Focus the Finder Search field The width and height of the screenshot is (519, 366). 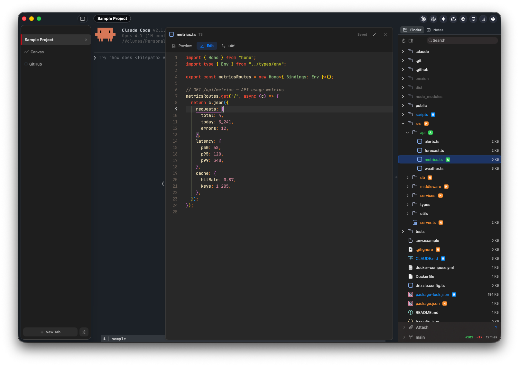click(x=462, y=40)
